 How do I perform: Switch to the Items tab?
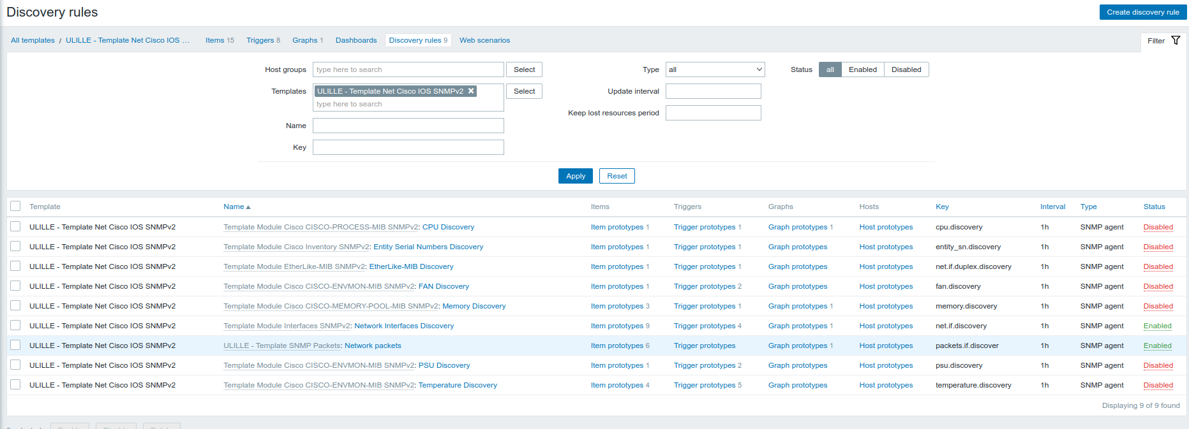(214, 40)
